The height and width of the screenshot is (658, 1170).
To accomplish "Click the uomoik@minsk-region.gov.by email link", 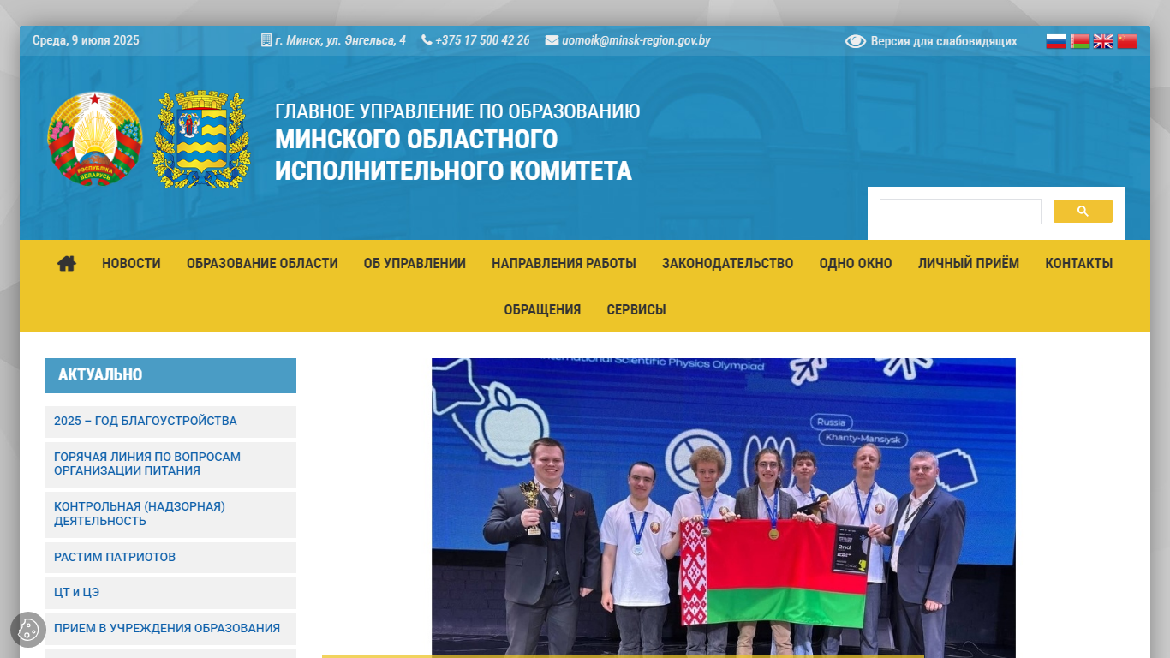I will tap(636, 40).
